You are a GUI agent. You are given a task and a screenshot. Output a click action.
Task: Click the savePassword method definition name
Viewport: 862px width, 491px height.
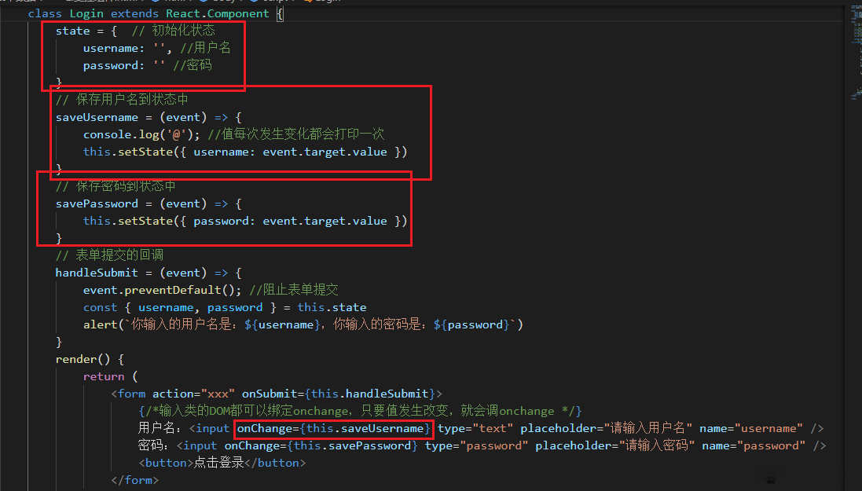pos(97,203)
